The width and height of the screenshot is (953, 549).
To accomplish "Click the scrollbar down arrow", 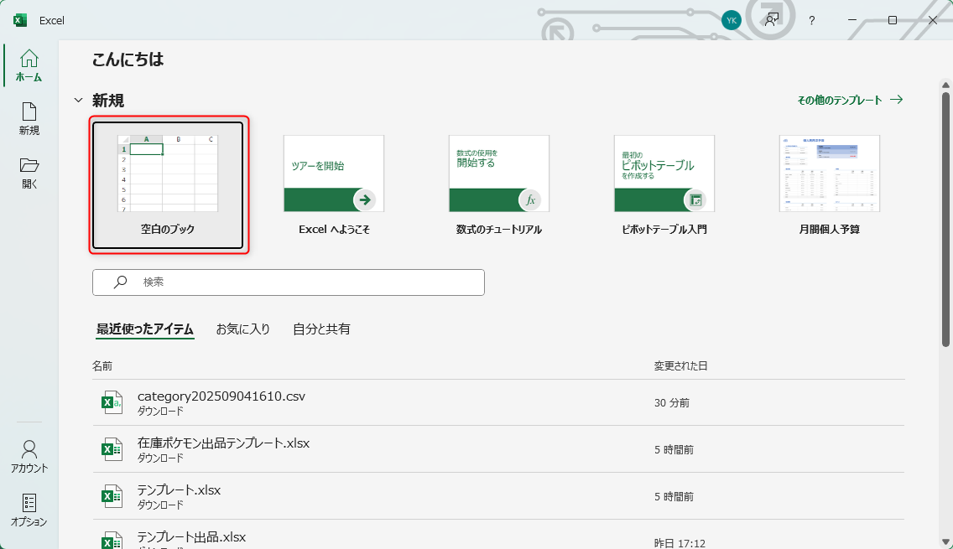I will pyautogui.click(x=945, y=541).
